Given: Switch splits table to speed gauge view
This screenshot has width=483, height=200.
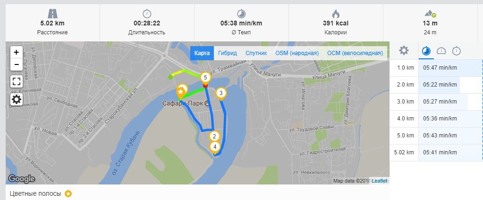Looking at the screenshot, I should [441, 51].
